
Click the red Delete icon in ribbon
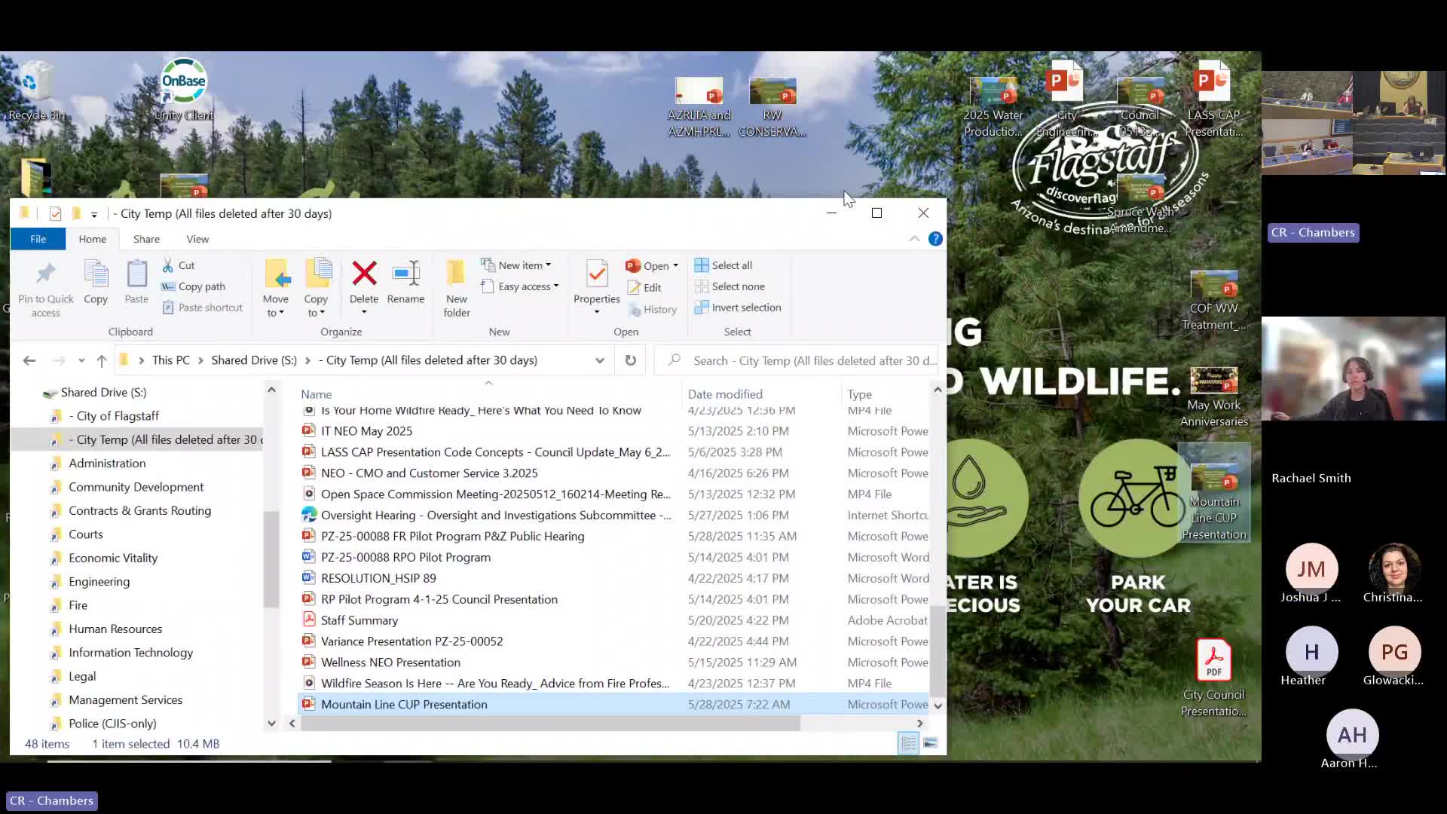364,274
